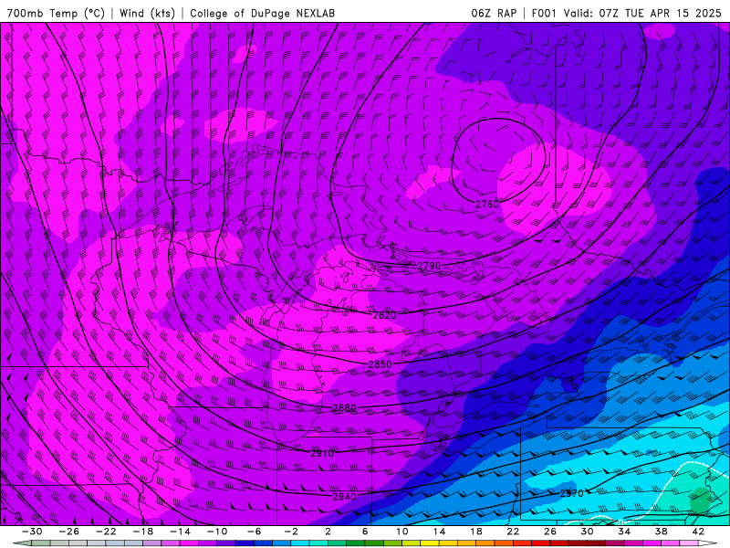Click the 18 colorbar tick label
The height and width of the screenshot is (548, 730).
tap(475, 532)
